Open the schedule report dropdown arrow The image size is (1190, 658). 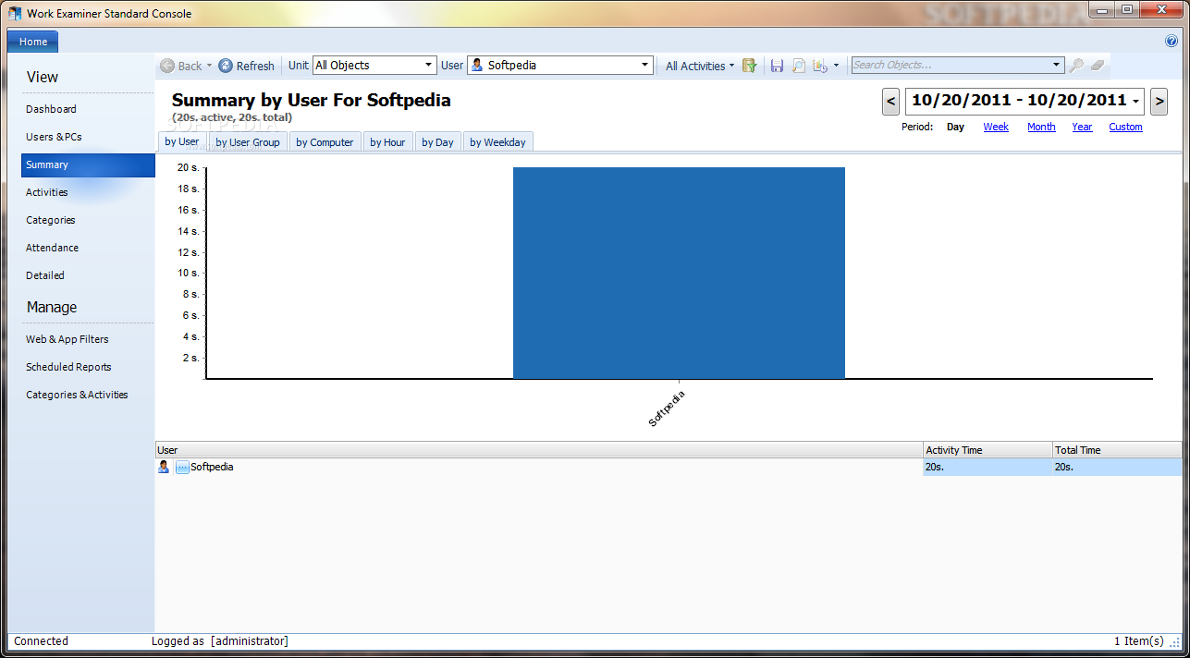click(836, 66)
